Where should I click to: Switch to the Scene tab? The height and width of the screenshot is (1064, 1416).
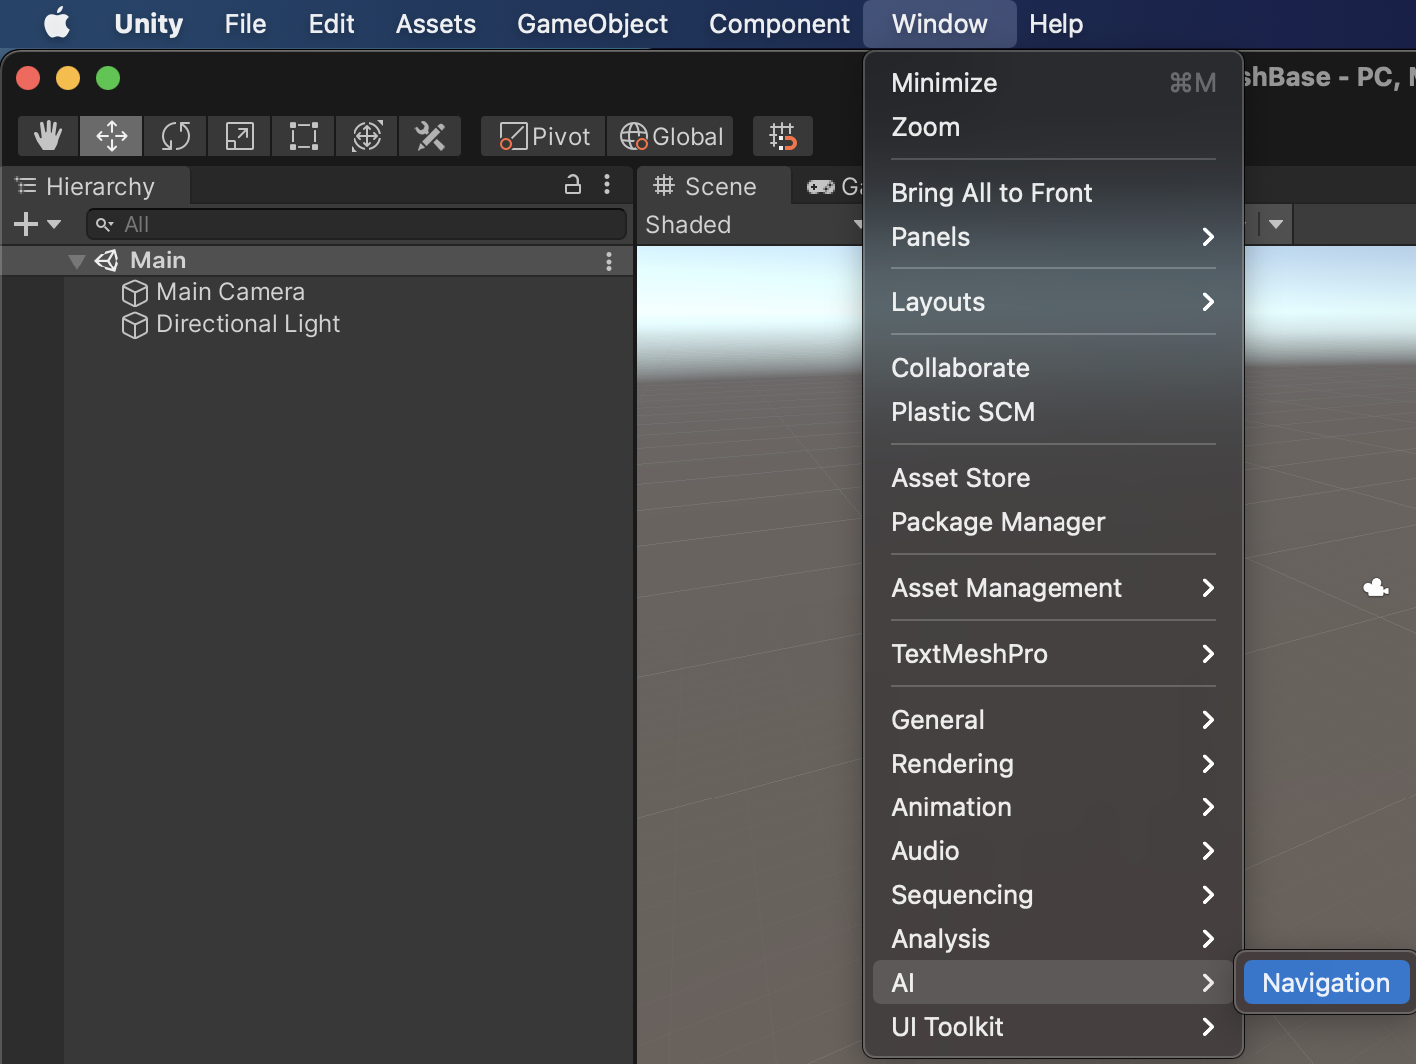click(x=712, y=186)
